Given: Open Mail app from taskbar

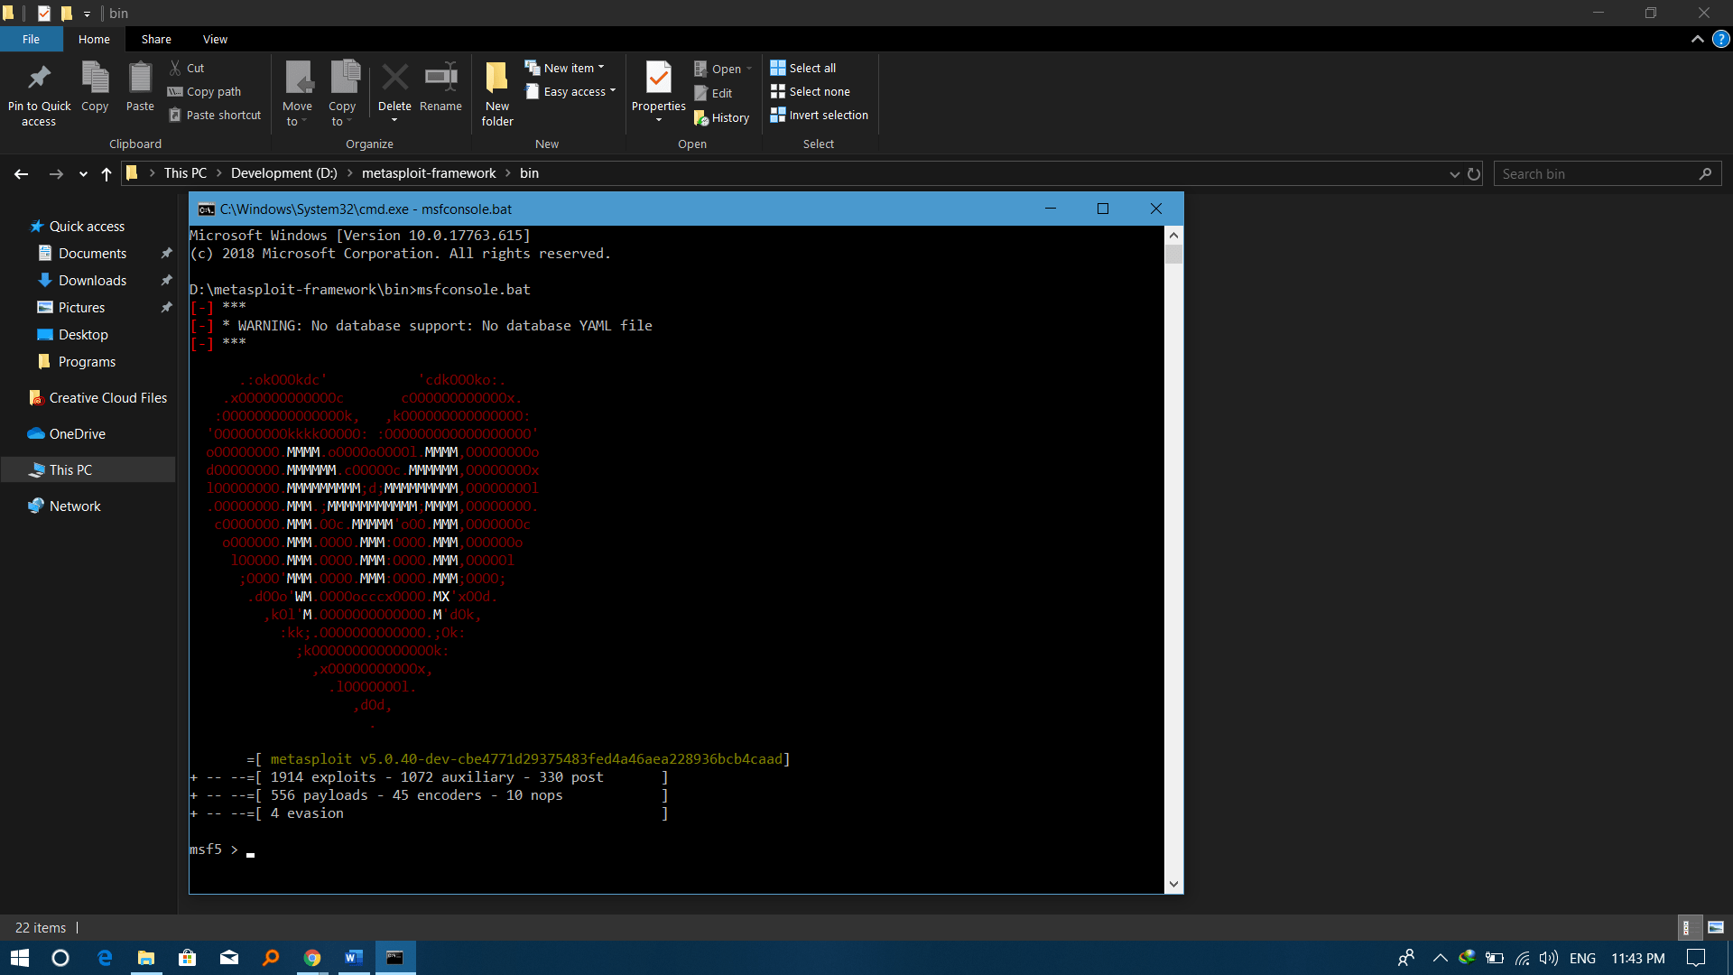Looking at the screenshot, I should click(229, 958).
